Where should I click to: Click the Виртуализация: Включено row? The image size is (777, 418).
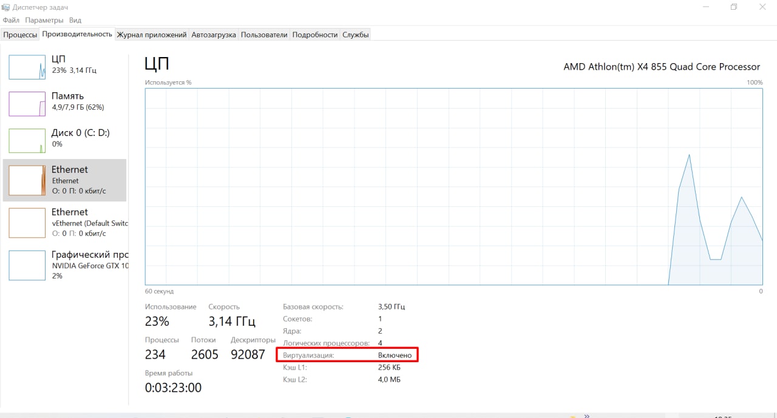[x=347, y=355]
